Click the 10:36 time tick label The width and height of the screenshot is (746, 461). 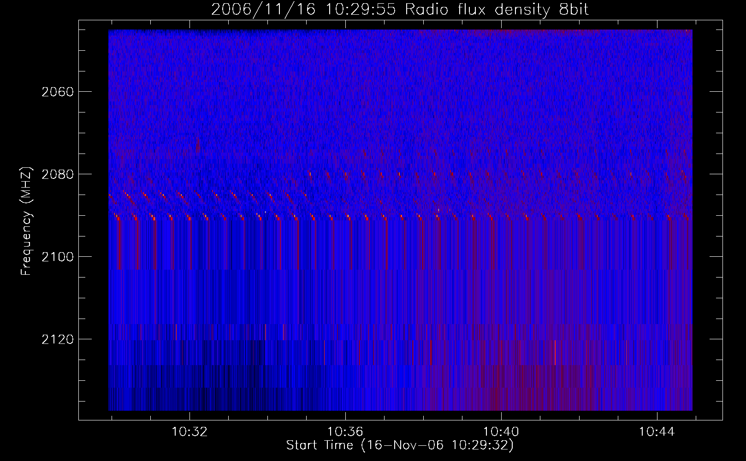coord(345,432)
